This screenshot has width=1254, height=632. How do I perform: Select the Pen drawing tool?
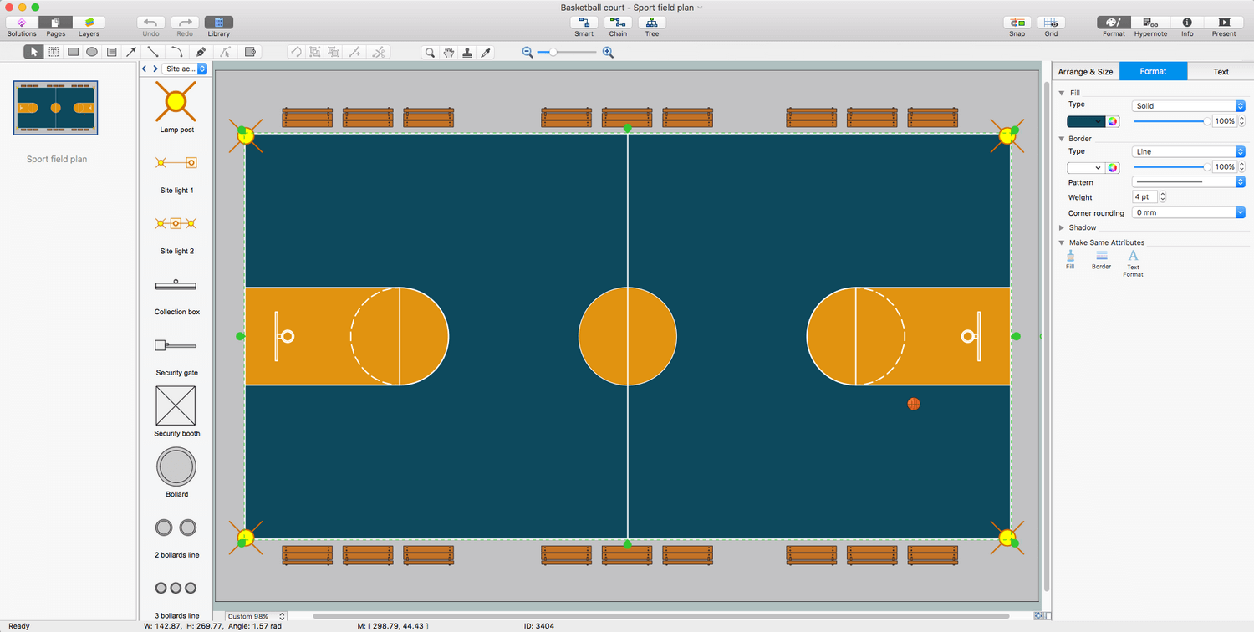pos(201,52)
